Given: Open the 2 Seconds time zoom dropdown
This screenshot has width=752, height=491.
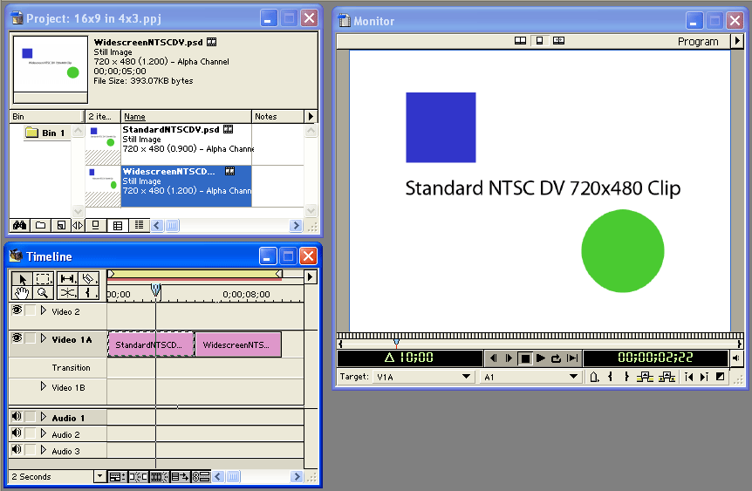Looking at the screenshot, I should tap(100, 477).
